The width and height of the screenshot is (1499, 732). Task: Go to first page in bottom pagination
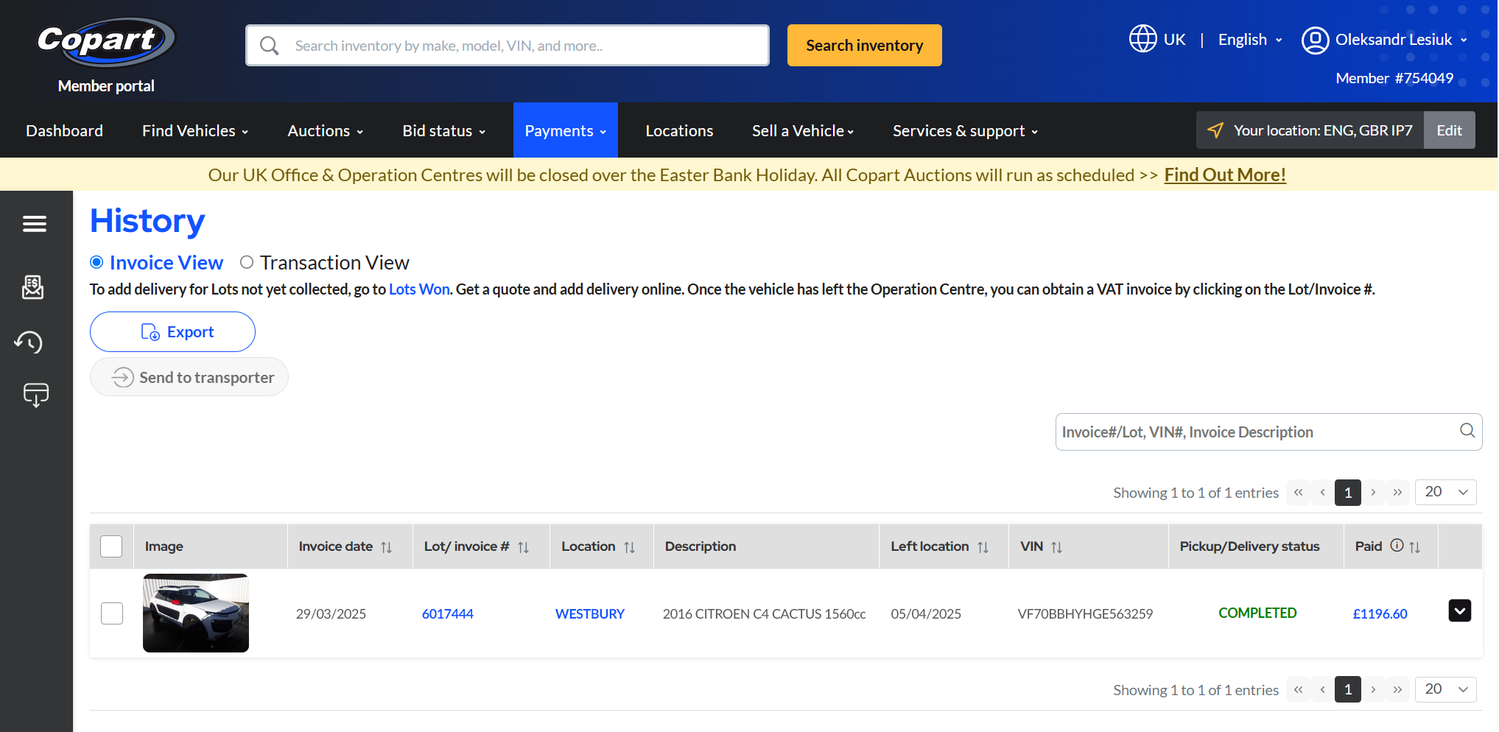(x=1299, y=689)
